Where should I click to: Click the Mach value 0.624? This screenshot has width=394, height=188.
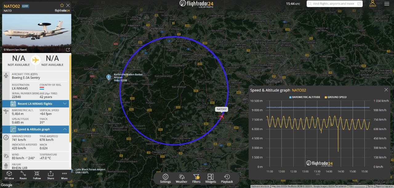point(44,148)
